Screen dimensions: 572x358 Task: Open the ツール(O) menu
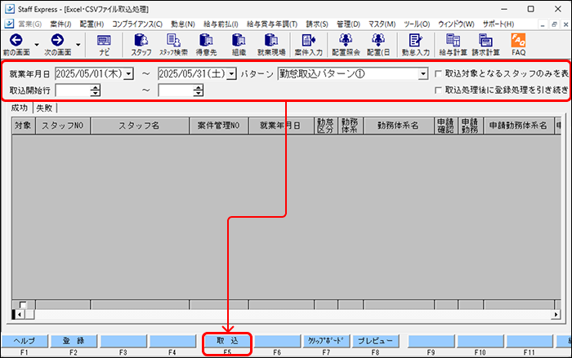(x=417, y=24)
